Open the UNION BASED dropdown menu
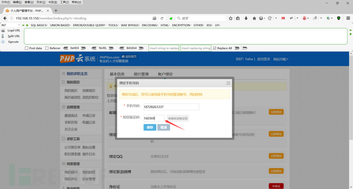Viewport: 353px width, 189px height. coord(60,25)
